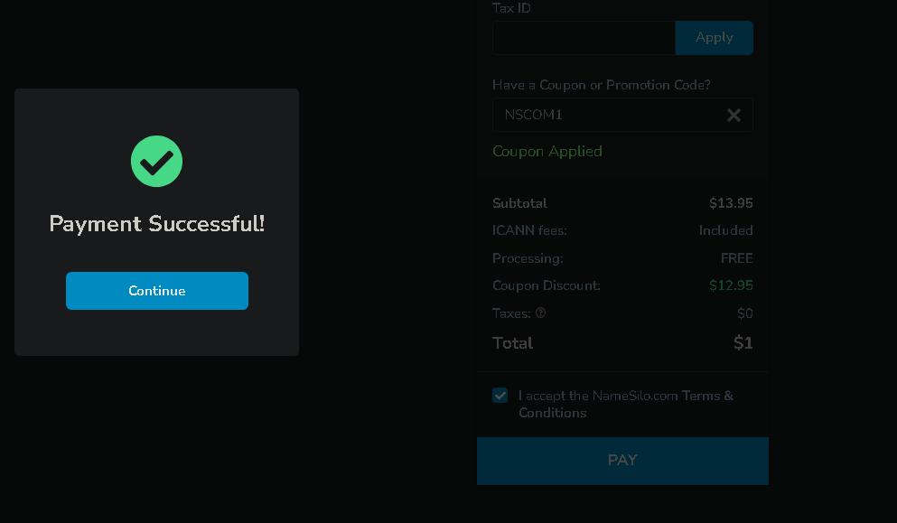Open the Taxes help question mark
This screenshot has width=897, height=523.
click(x=540, y=313)
